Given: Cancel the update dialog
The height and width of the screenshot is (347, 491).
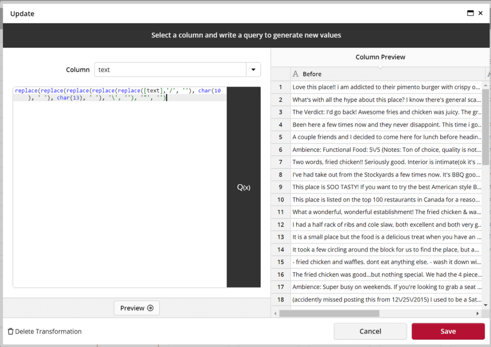Looking at the screenshot, I should click(x=370, y=331).
